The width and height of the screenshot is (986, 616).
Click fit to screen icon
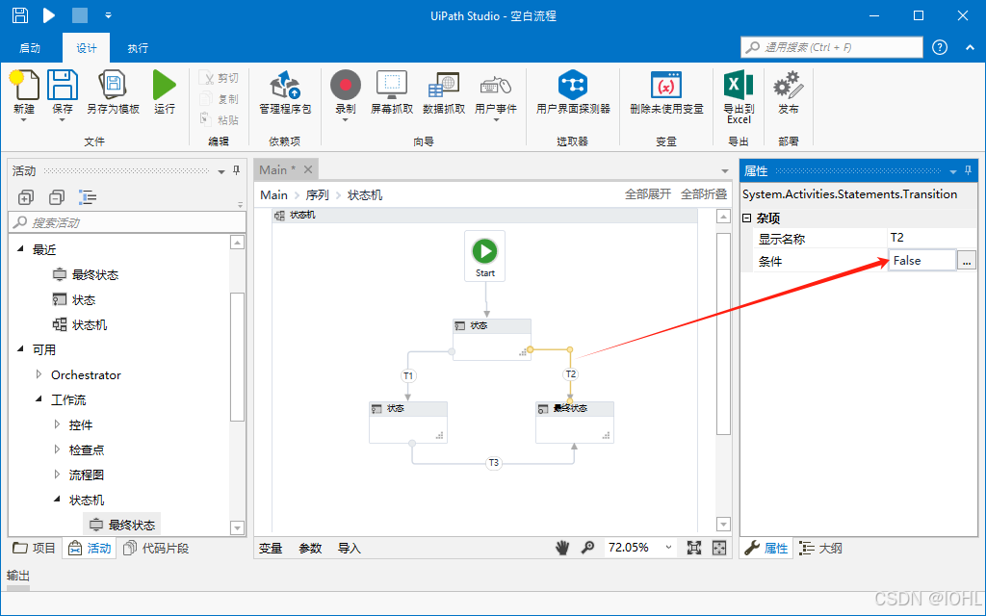pos(693,548)
